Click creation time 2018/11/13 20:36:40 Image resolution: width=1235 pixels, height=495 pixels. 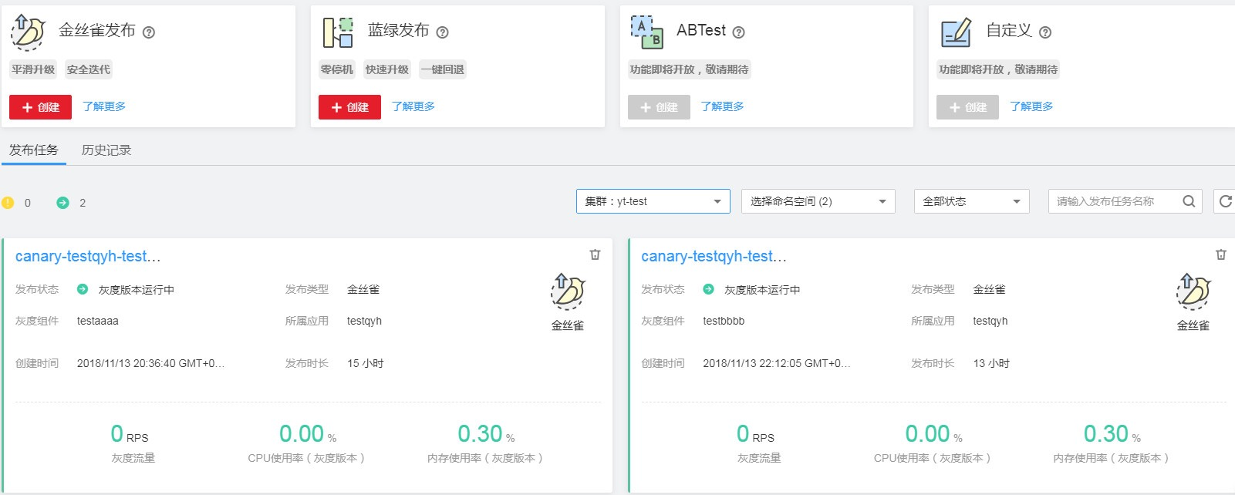pos(150,363)
